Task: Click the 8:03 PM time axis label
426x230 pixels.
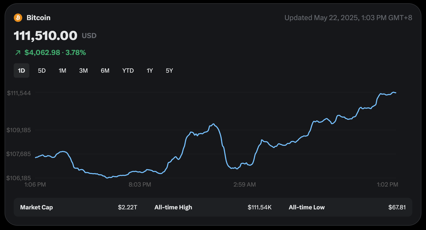Action: coord(140,184)
